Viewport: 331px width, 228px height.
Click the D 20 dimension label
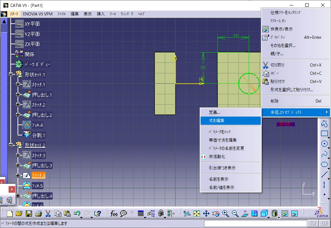(285, 124)
